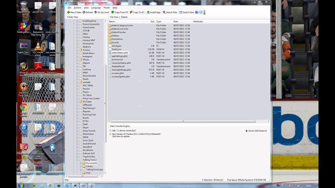Refresh the file listing
The width and height of the screenshot is (335, 188).
click(x=88, y=12)
